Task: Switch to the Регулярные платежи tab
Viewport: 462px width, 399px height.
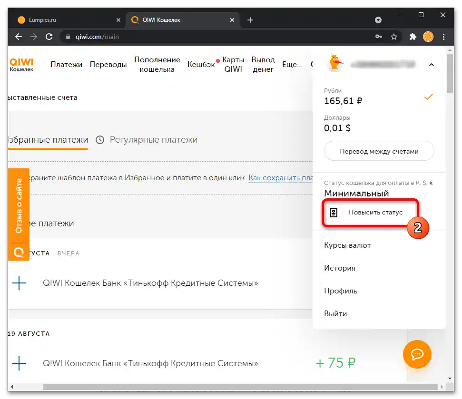Action: 153,140
